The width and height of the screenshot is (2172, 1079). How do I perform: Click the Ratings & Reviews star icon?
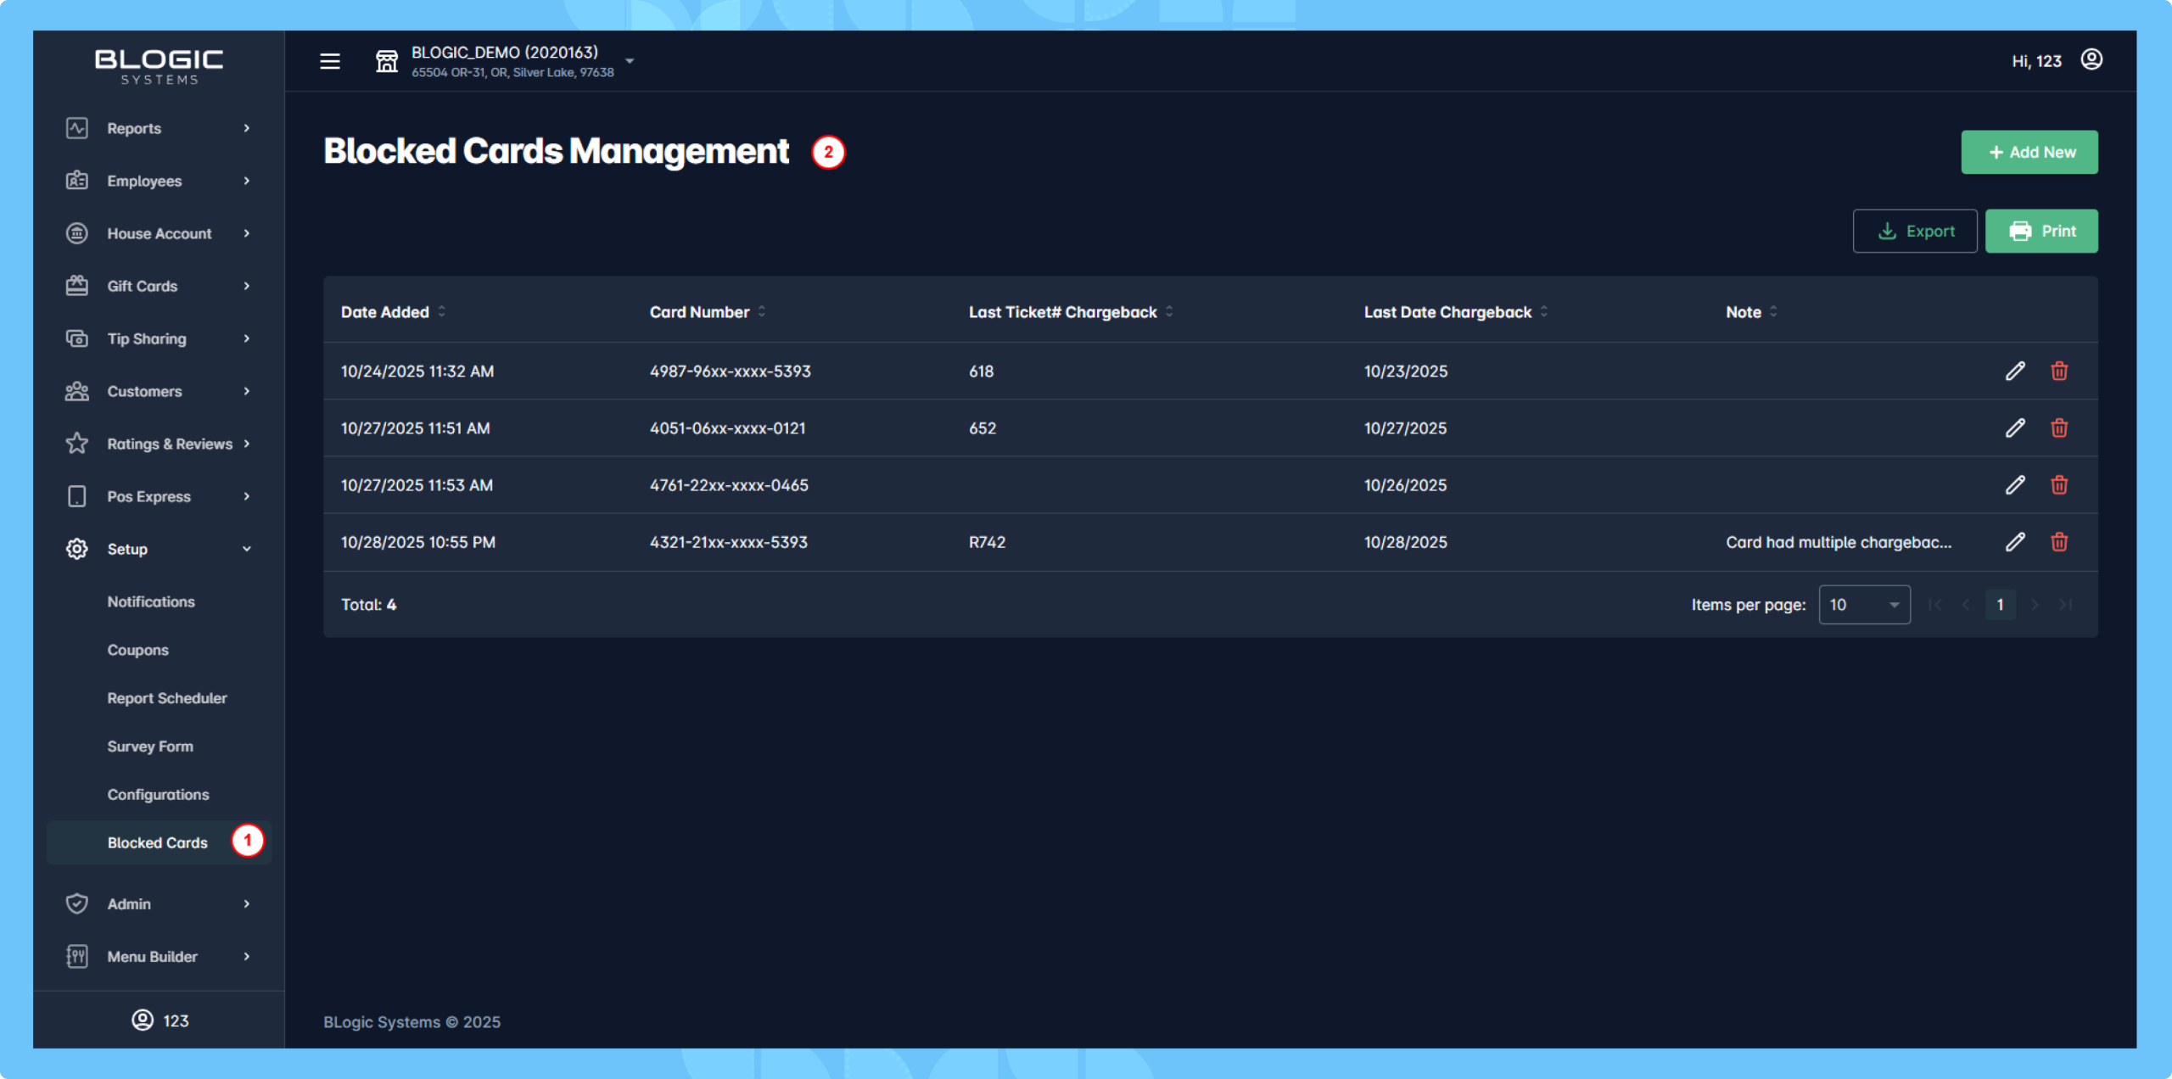pos(77,444)
